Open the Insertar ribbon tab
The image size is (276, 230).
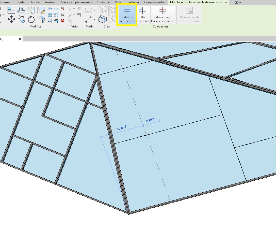click(21, 2)
